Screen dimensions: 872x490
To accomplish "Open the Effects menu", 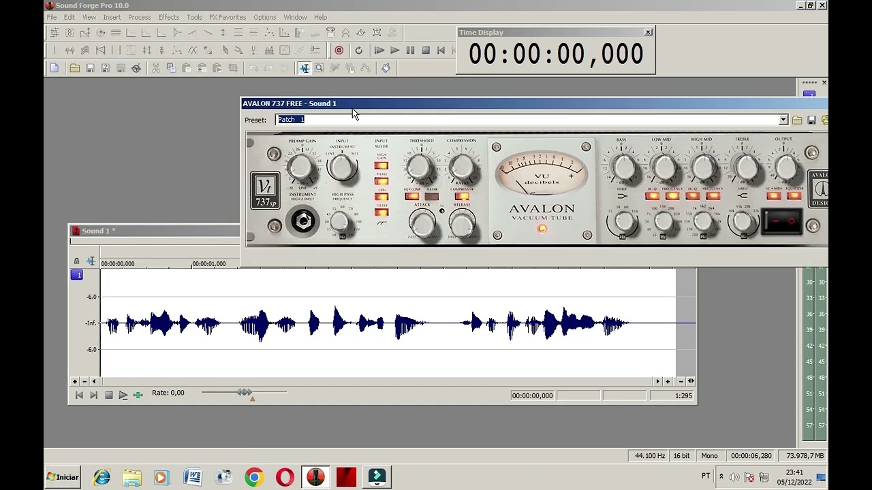I will coord(169,17).
